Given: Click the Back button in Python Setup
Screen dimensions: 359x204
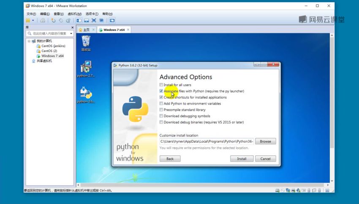Looking at the screenshot, I should pyautogui.click(x=170, y=159).
